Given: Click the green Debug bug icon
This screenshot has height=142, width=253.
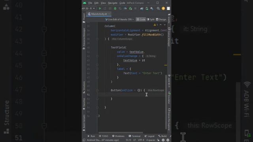Looking at the screenshot, I should click(x=115, y=8).
